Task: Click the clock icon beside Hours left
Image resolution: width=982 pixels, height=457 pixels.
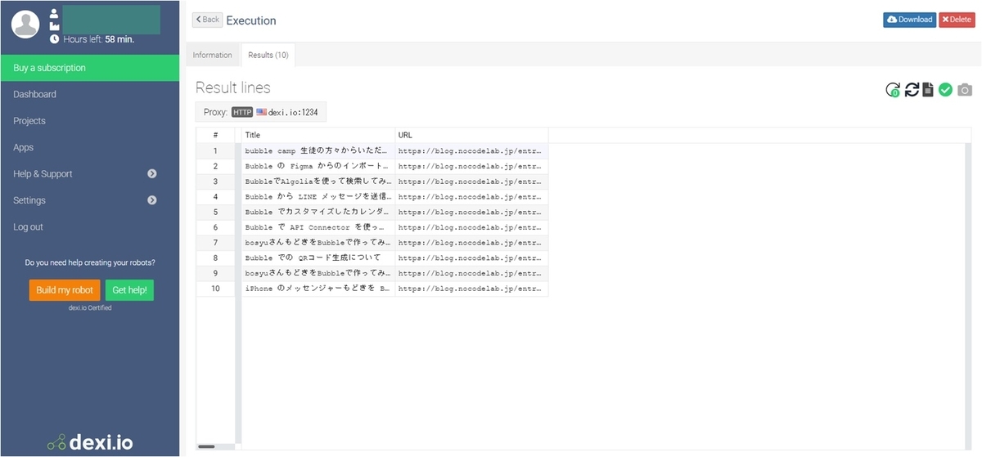Action: pyautogui.click(x=54, y=38)
